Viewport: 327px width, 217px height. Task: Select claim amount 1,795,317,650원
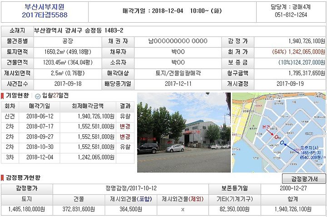pyautogui.click(x=307, y=73)
